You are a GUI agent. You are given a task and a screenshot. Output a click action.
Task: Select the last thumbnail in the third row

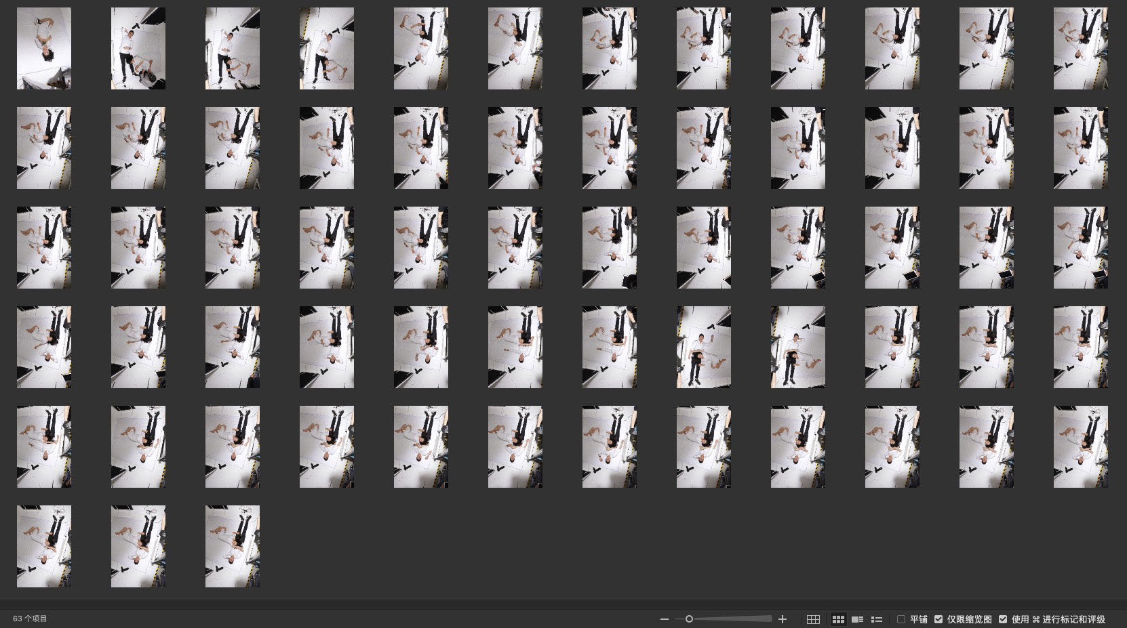(x=1080, y=247)
